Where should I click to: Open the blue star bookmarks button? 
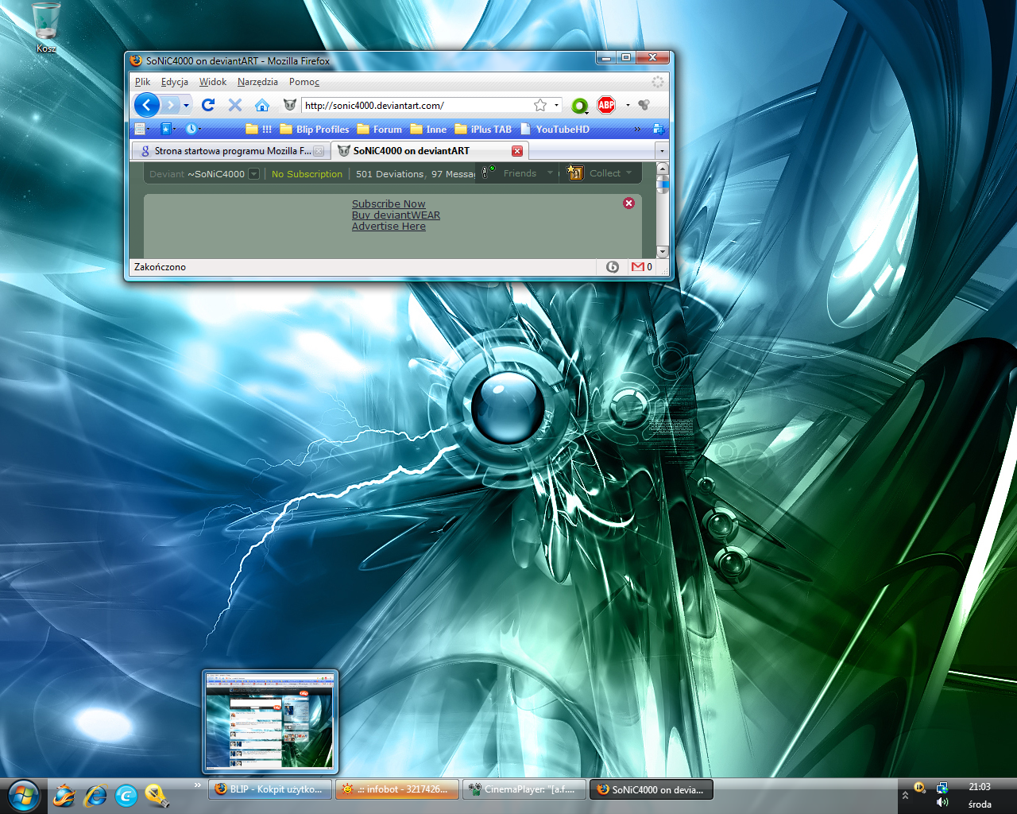coord(166,129)
